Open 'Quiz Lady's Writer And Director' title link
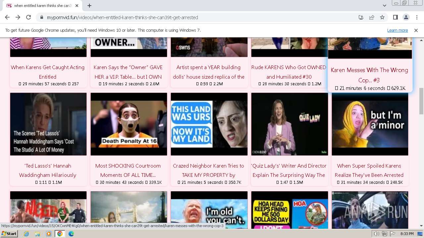424x238 pixels. (x=289, y=170)
